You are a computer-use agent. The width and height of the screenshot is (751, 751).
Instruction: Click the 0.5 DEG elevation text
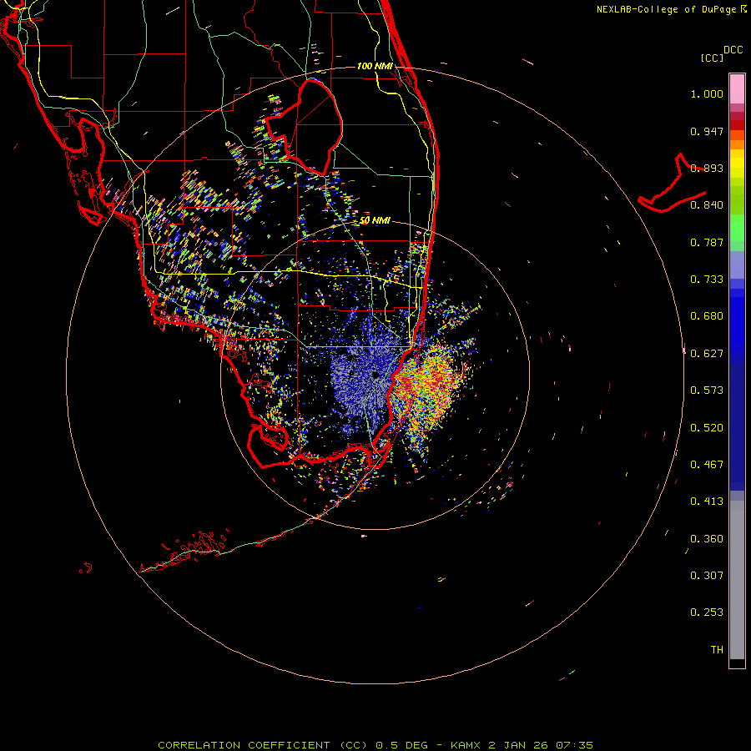[x=401, y=745]
